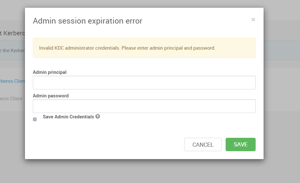This screenshot has height=183, width=300.
Task: Click the Admin password field label
Action: 51,96
